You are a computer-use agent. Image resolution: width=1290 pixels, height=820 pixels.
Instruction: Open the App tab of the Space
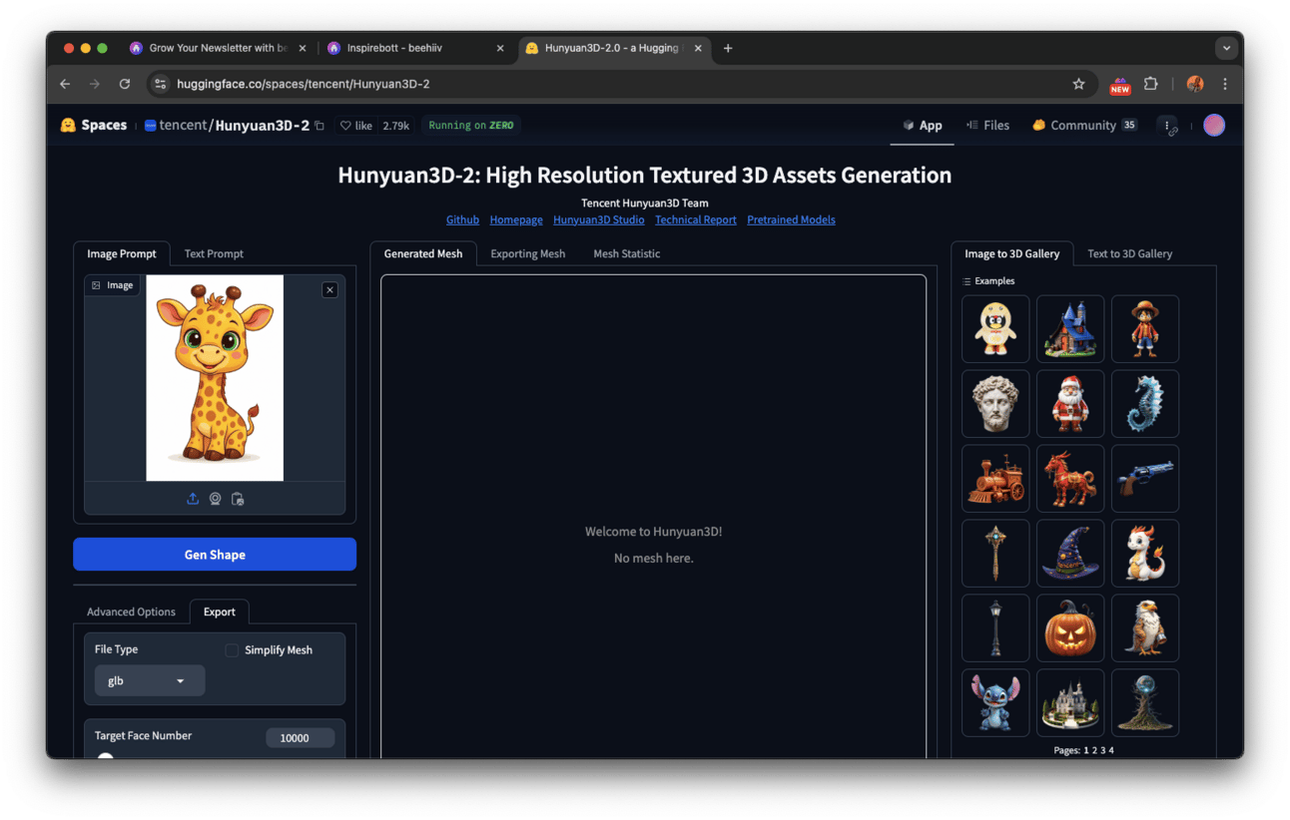point(923,126)
